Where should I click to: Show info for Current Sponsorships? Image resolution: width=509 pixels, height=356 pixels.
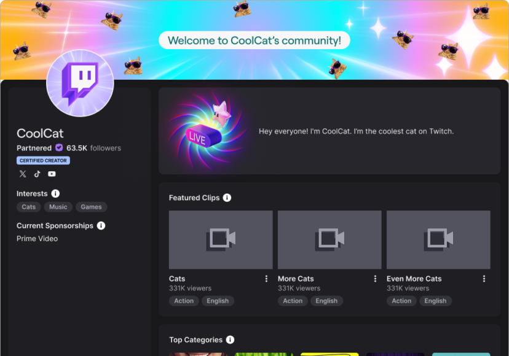(101, 225)
